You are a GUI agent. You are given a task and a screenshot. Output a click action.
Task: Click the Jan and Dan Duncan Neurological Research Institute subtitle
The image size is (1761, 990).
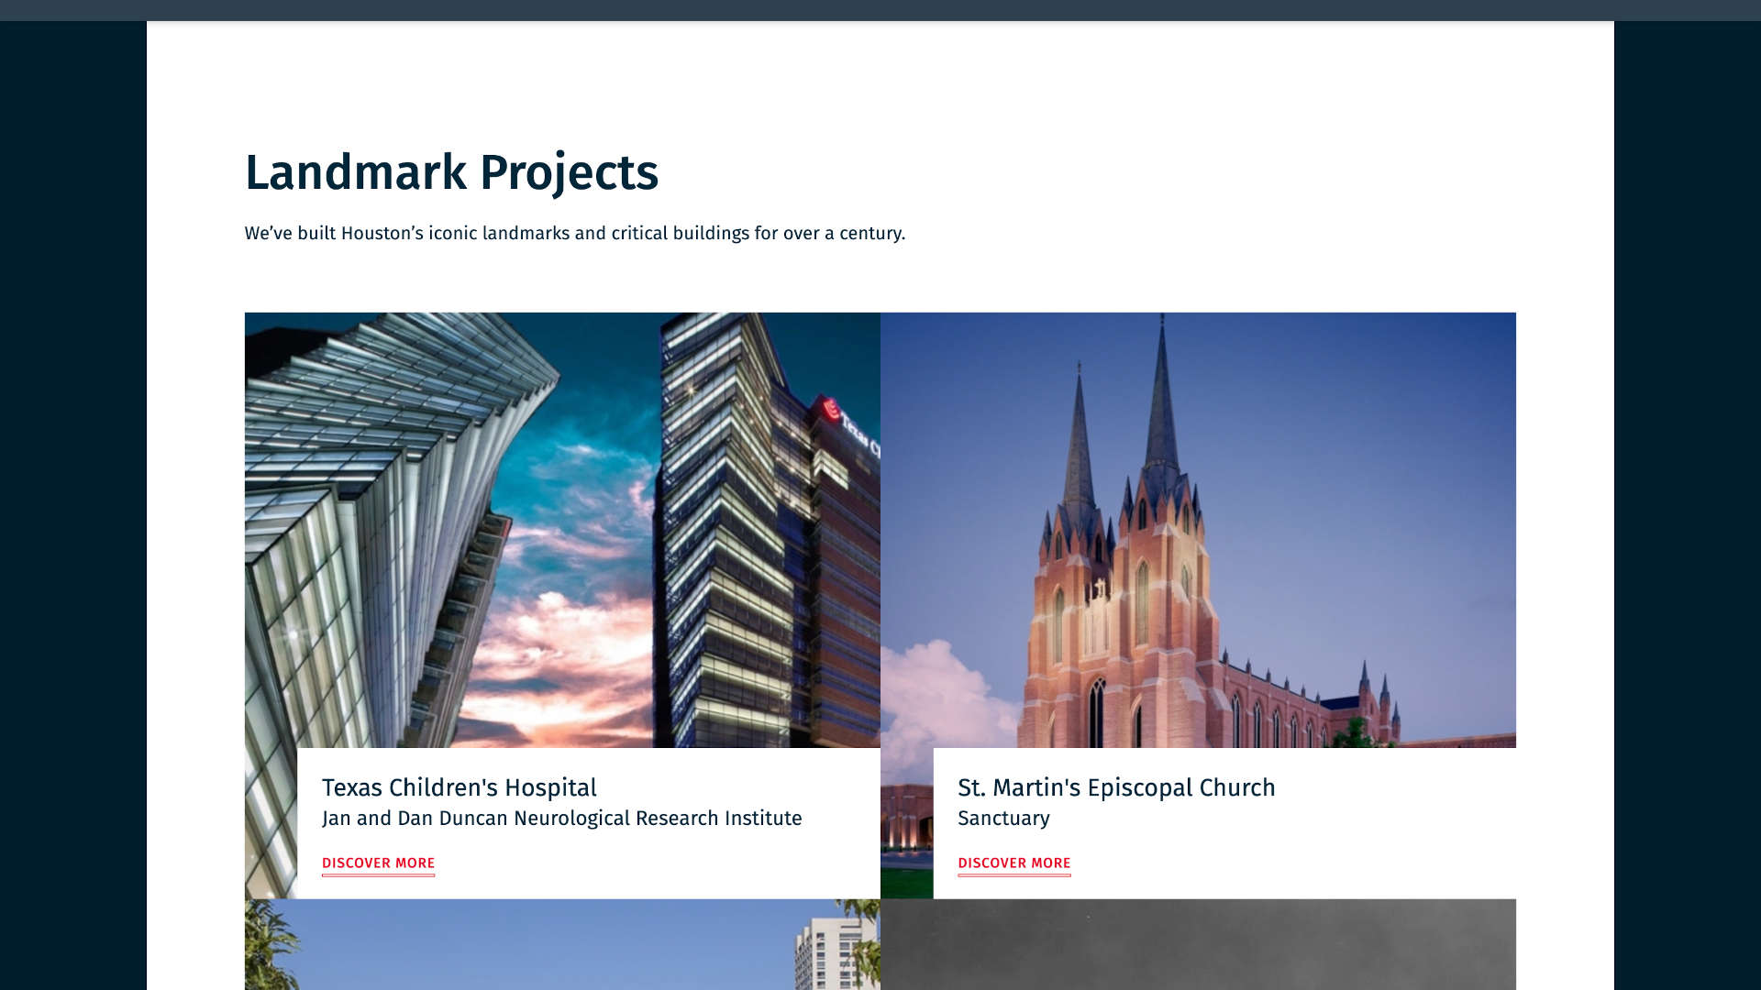[561, 819]
